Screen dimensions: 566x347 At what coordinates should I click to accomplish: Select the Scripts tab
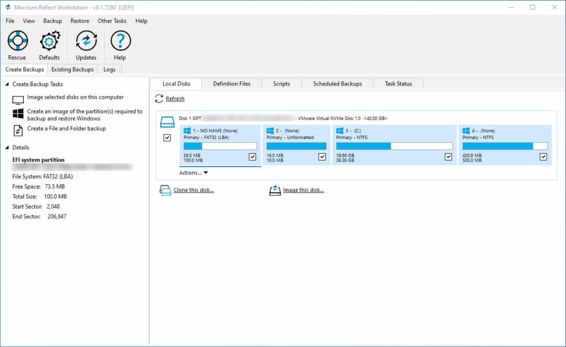coord(281,84)
